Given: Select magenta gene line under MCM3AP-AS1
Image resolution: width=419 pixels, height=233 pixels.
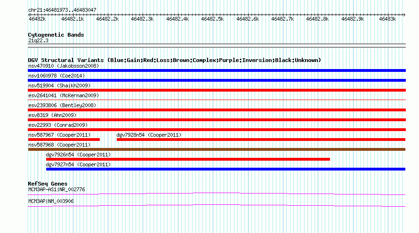Looking at the screenshot, I should [217, 194].
